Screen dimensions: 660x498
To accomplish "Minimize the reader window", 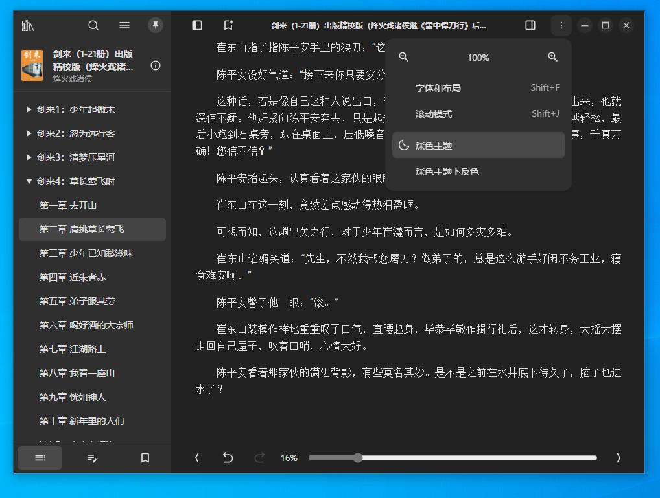I will (585, 26).
